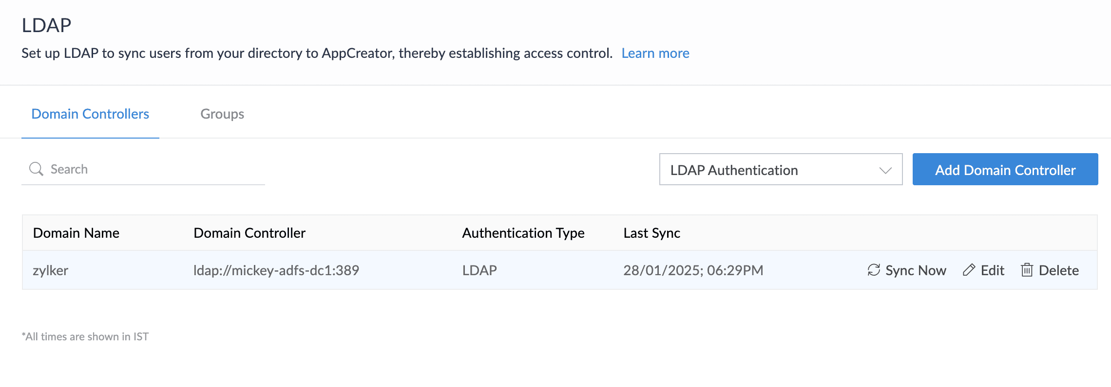Click the pencil Edit icon
The image size is (1111, 387).
(x=969, y=270)
